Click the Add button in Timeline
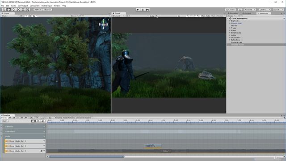Image resolution: width=286 pixels, height=161 pixels. (5, 121)
